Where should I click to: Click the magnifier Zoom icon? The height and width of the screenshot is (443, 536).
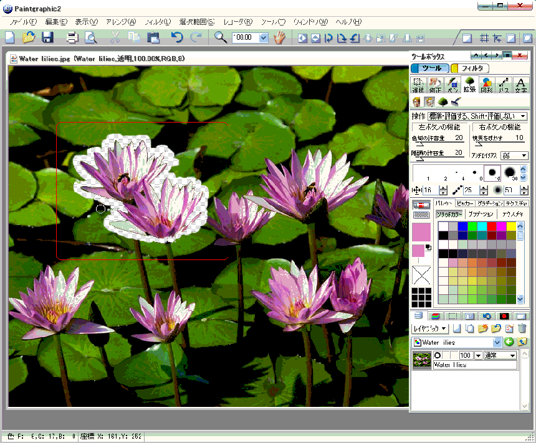point(221,37)
